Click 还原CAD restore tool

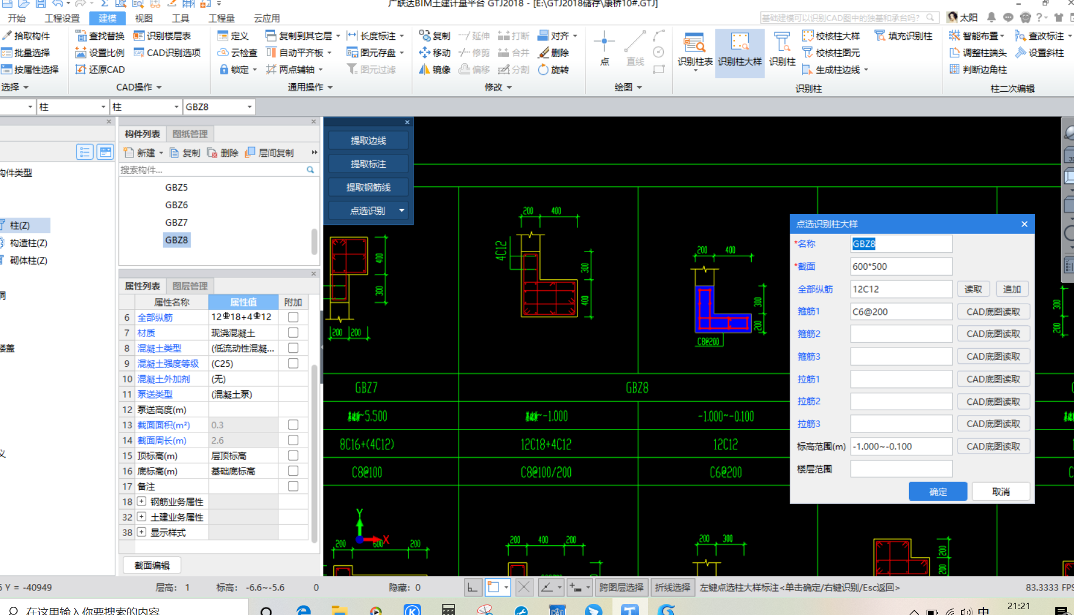point(100,70)
